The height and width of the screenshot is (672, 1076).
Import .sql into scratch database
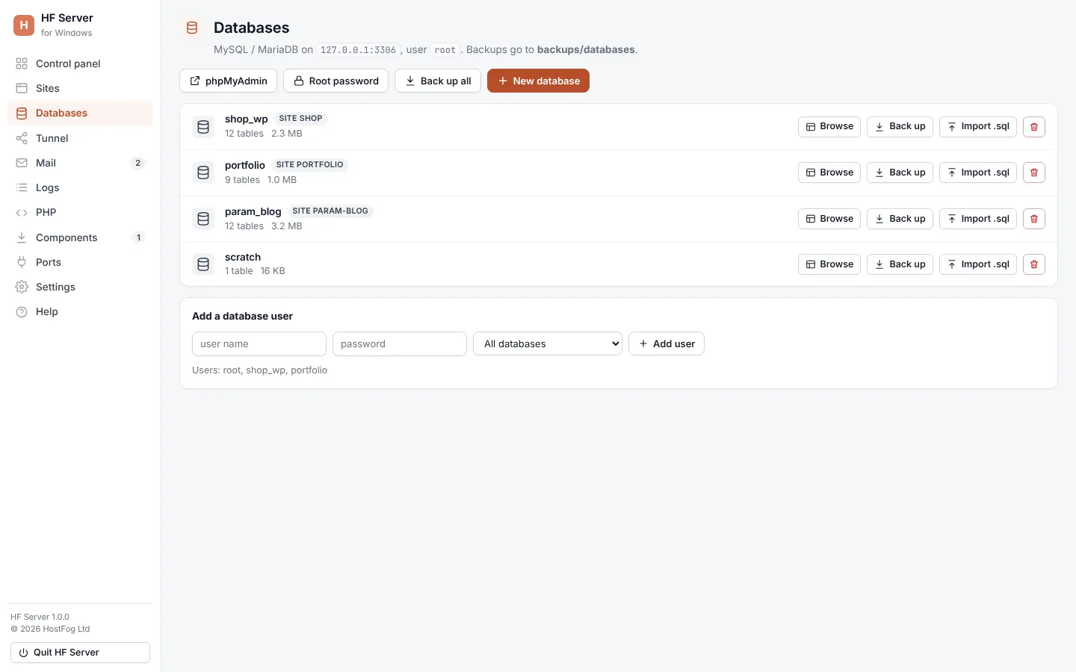coord(978,264)
